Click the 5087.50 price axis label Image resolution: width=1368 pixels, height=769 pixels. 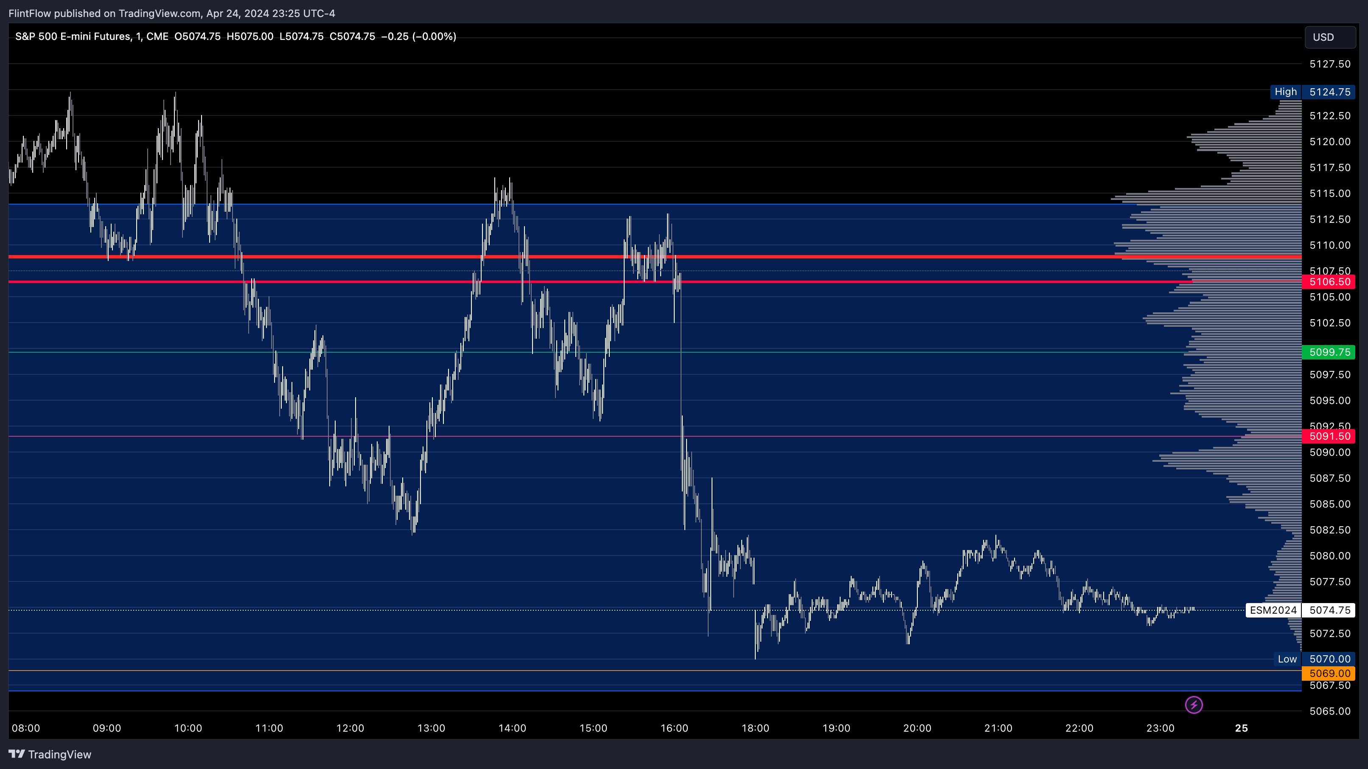tap(1330, 478)
